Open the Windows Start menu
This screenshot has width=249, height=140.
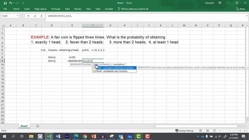click(4, 136)
